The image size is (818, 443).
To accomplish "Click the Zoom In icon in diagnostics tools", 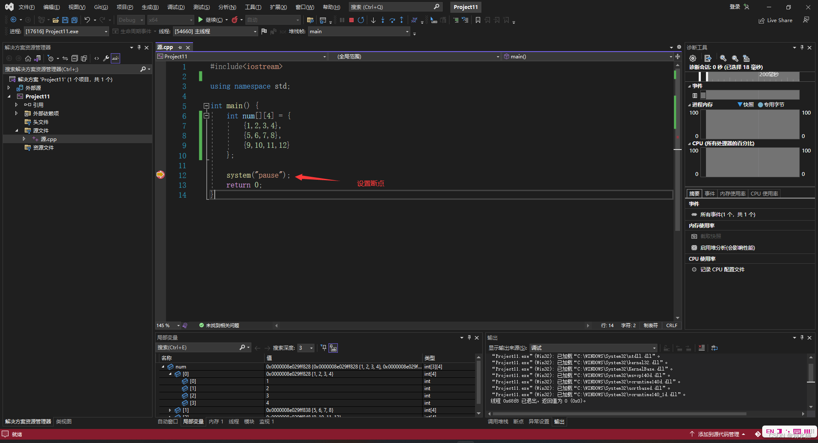I will click(x=723, y=58).
